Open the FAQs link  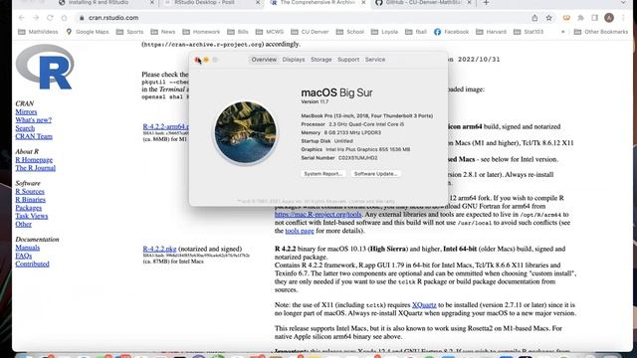click(24, 256)
